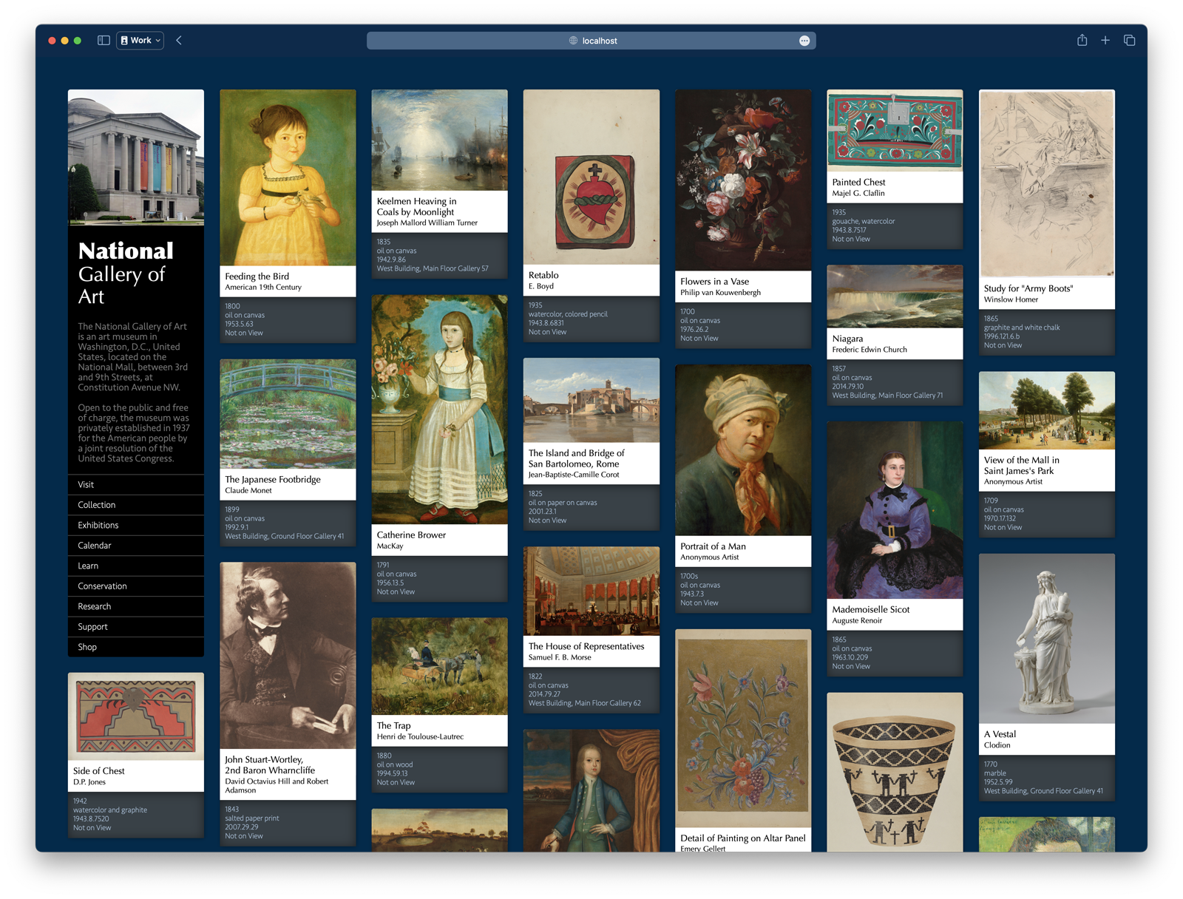
Task: Click the Clodion artist name
Action: 997,746
